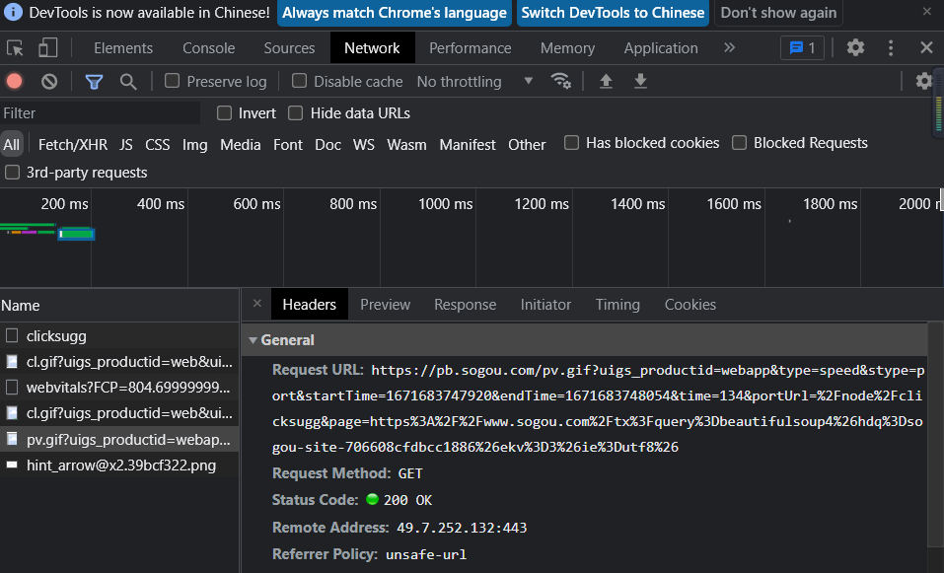The image size is (944, 573).
Task: Switch to the Elements tab
Action: (x=123, y=48)
